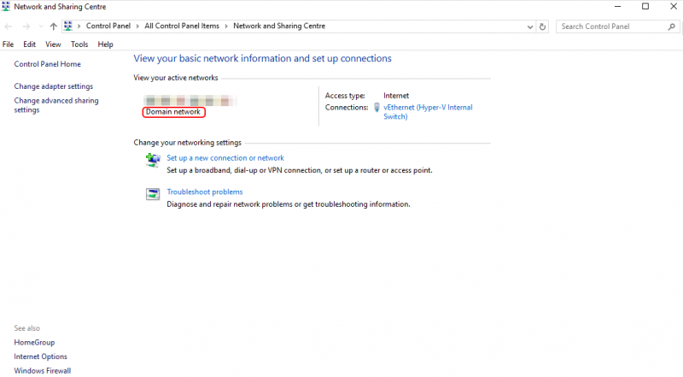
Task: Open the Help menu
Action: pyautogui.click(x=105, y=44)
